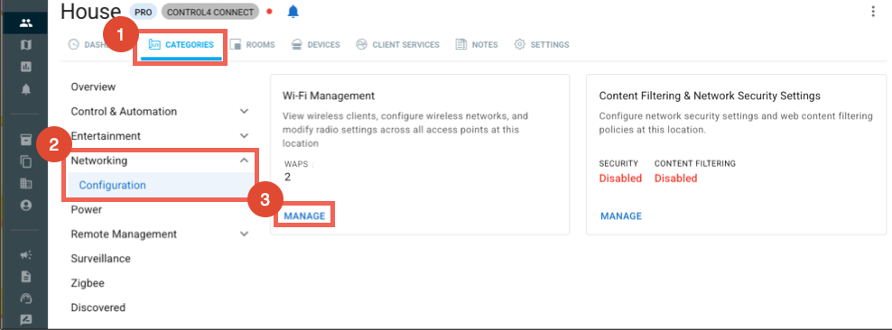Click the Wi-Fi Management description text

coord(406,130)
